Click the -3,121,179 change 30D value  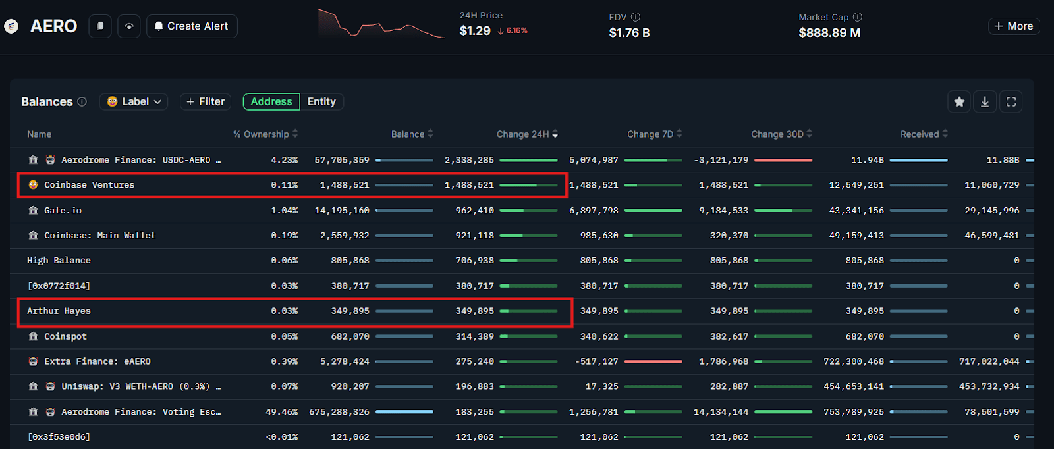[x=721, y=160]
